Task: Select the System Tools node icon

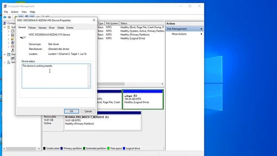Action: point(9,27)
